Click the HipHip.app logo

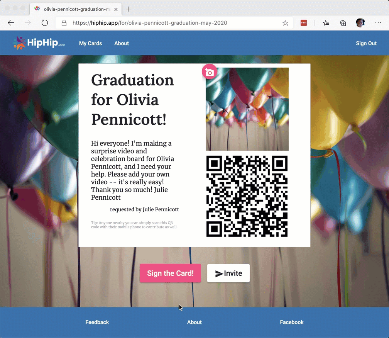coord(39,43)
